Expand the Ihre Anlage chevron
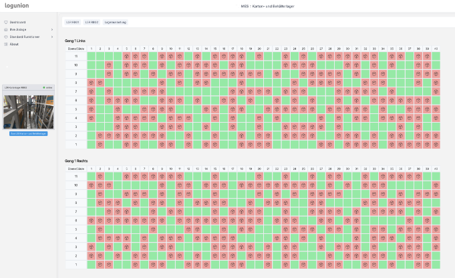 coord(52,29)
